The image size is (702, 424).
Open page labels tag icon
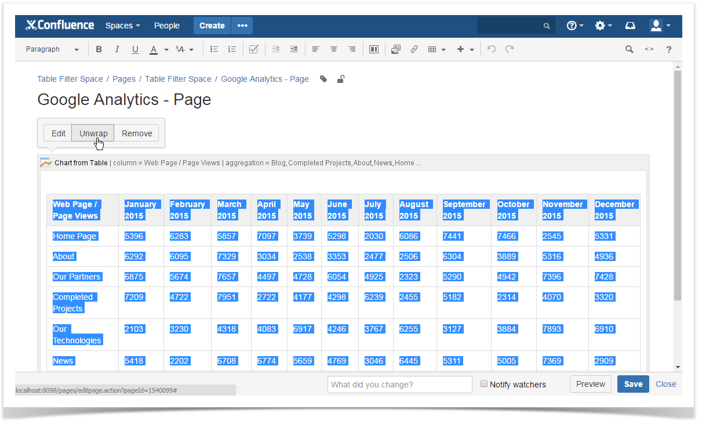323,79
